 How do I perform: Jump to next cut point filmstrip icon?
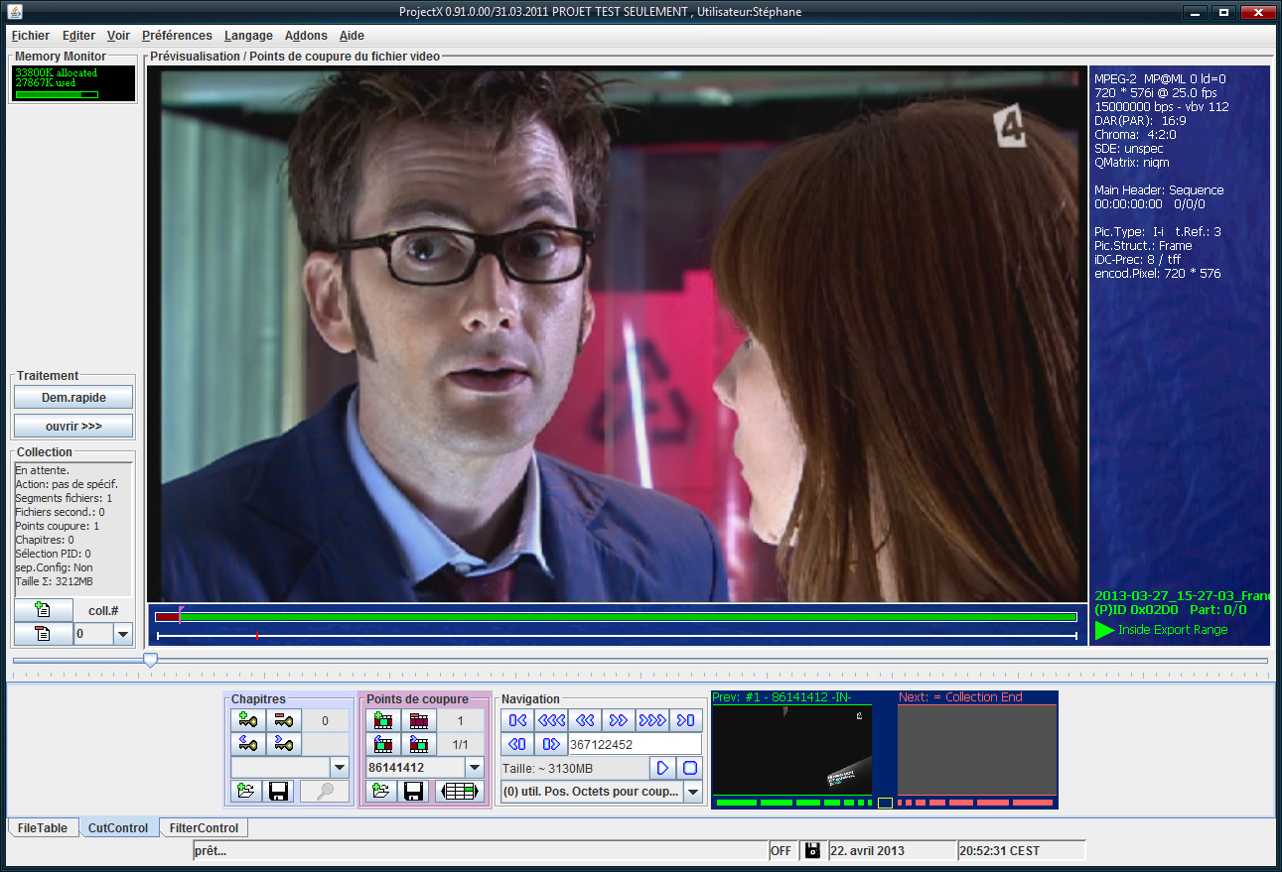click(419, 744)
